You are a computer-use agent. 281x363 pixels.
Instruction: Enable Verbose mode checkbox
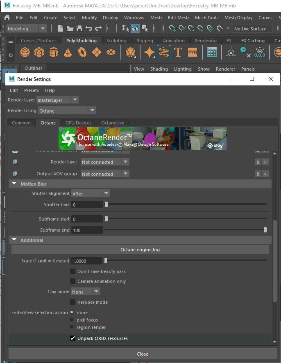[x=73, y=302]
